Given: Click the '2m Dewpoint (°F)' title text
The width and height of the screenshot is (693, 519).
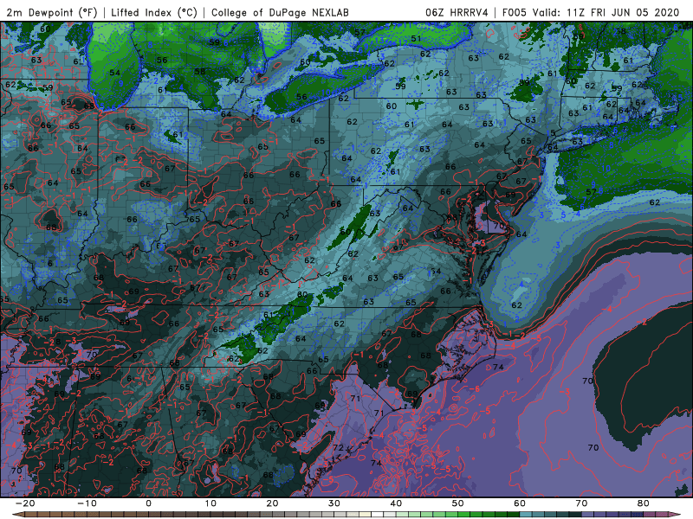Looking at the screenshot, I should click(x=51, y=12).
